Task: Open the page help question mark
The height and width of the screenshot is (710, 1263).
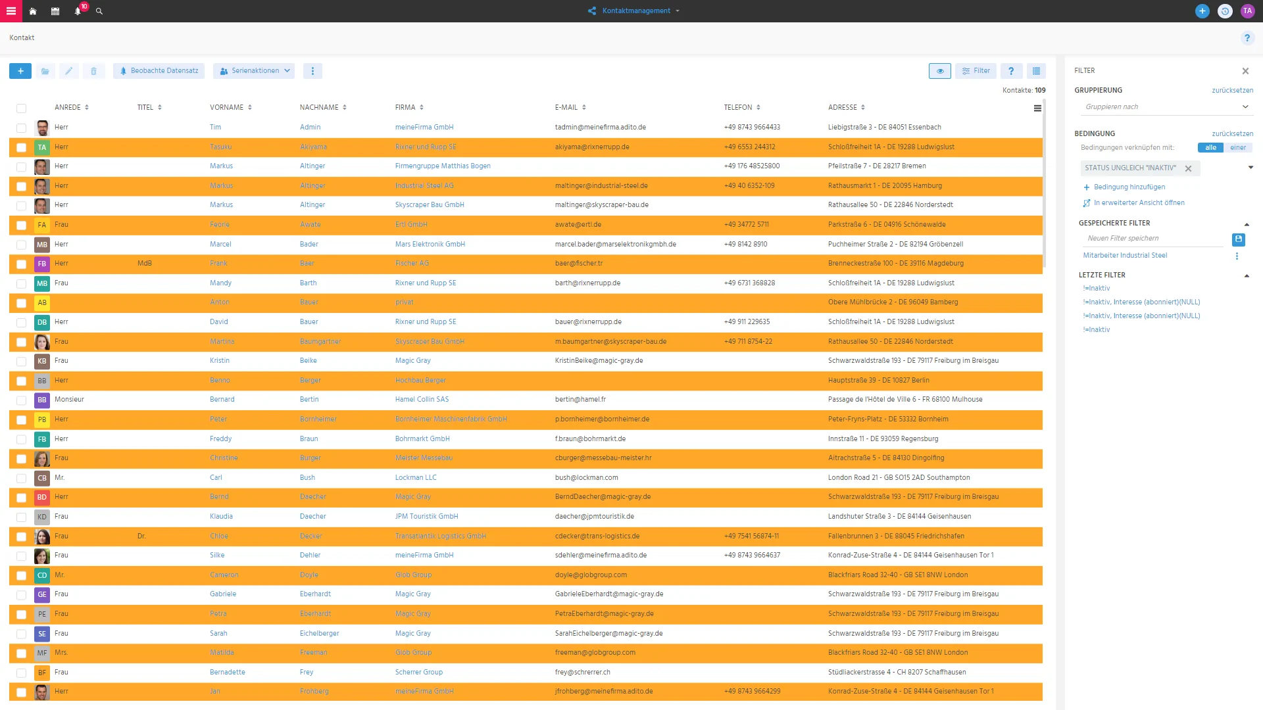Action: pos(1247,38)
